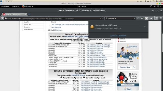This screenshot has height=91, width=163.
Task: Click the site identity icon in URL bar
Action: (x=6, y=18)
